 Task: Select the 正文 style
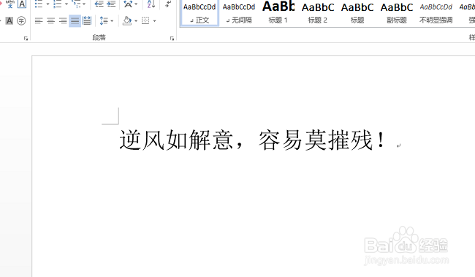[199, 12]
